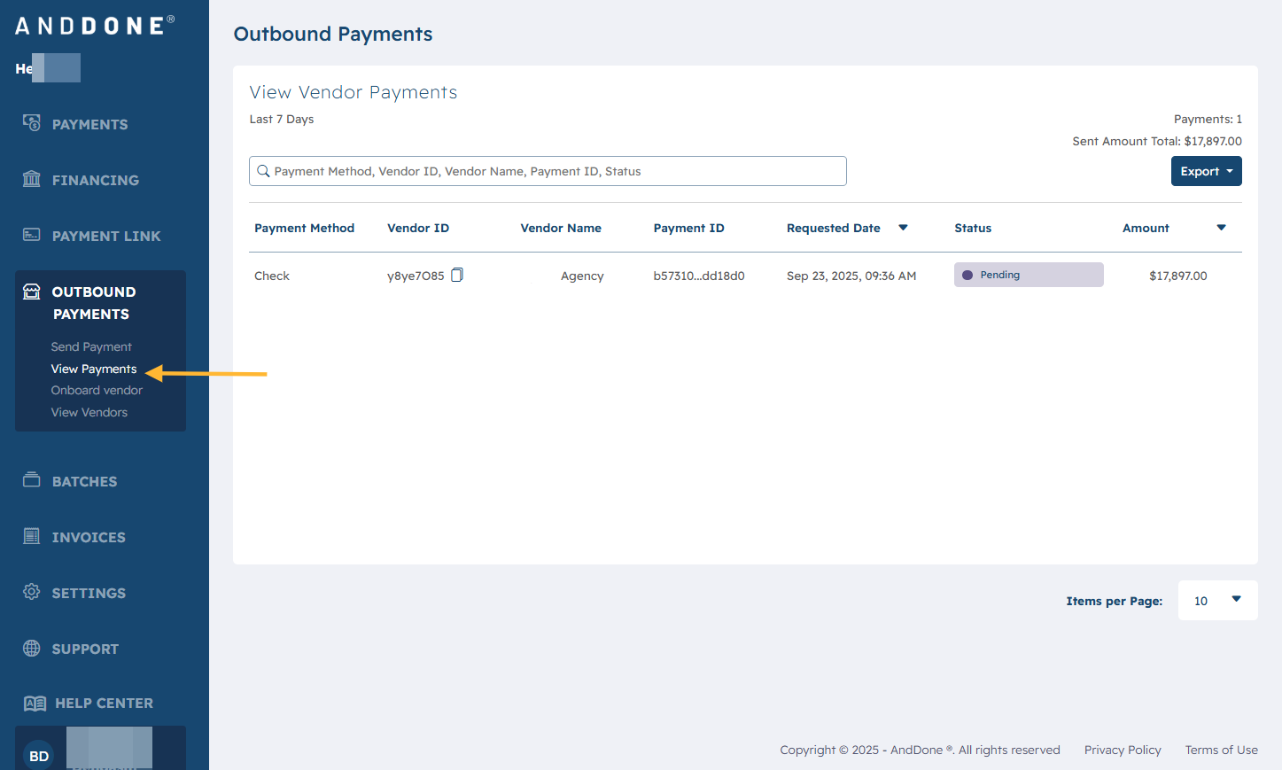The width and height of the screenshot is (1282, 770).
Task: Sort by Requested Date arrow
Action: click(903, 228)
